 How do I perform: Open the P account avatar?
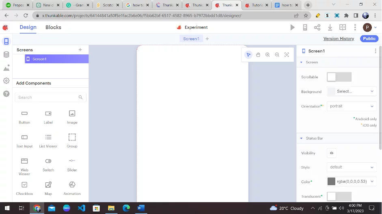point(367,27)
